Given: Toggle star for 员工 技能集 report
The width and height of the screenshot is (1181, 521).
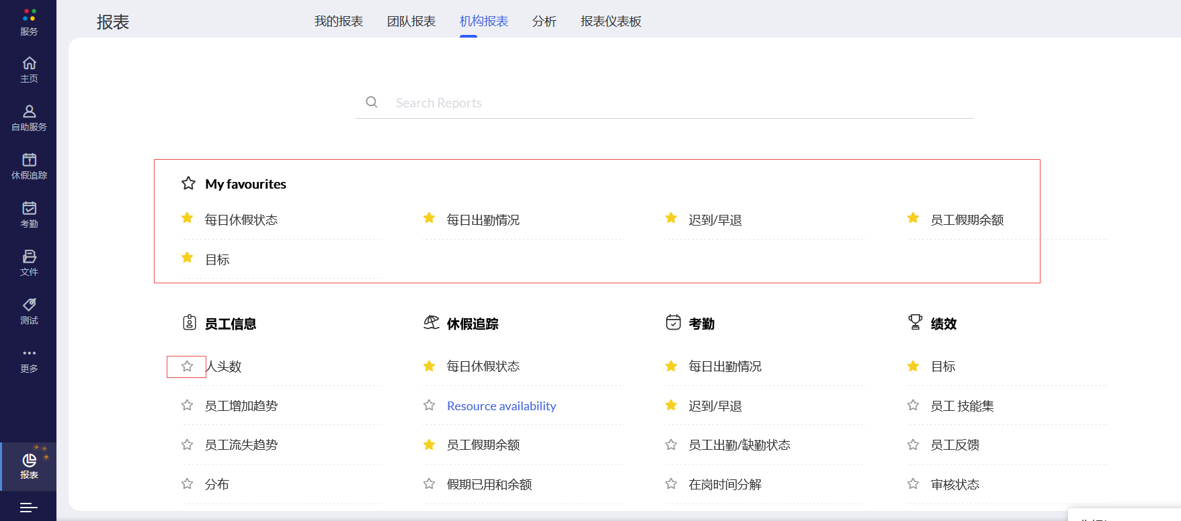Looking at the screenshot, I should pos(913,406).
